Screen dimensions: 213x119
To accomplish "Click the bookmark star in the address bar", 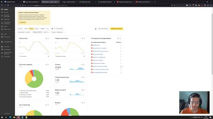I will point(174,5).
